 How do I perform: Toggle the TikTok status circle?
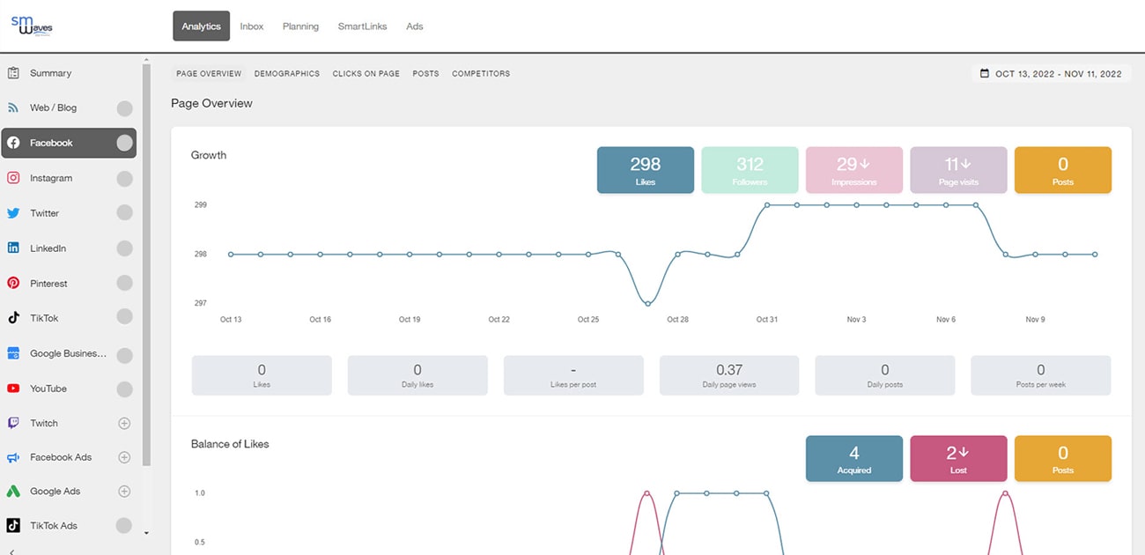(x=124, y=318)
